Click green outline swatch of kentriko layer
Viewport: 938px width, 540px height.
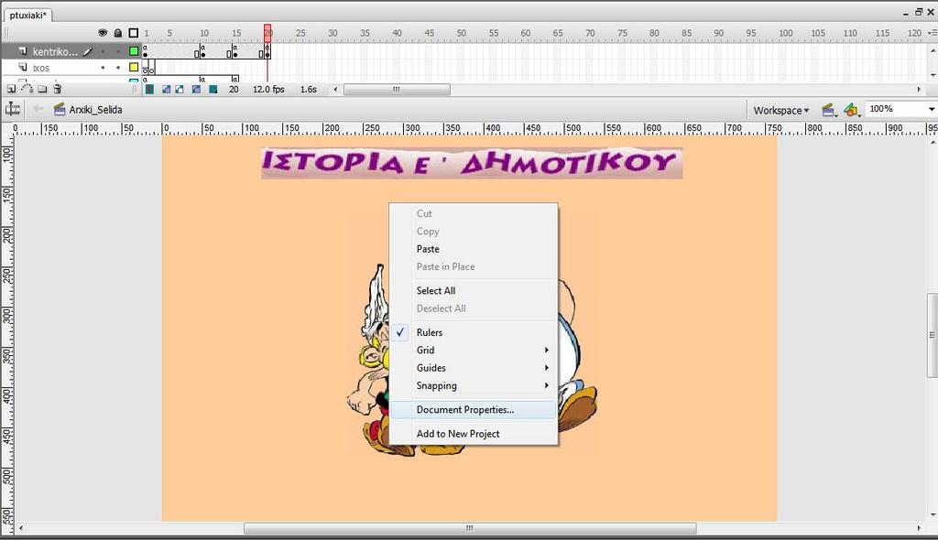coord(134,51)
